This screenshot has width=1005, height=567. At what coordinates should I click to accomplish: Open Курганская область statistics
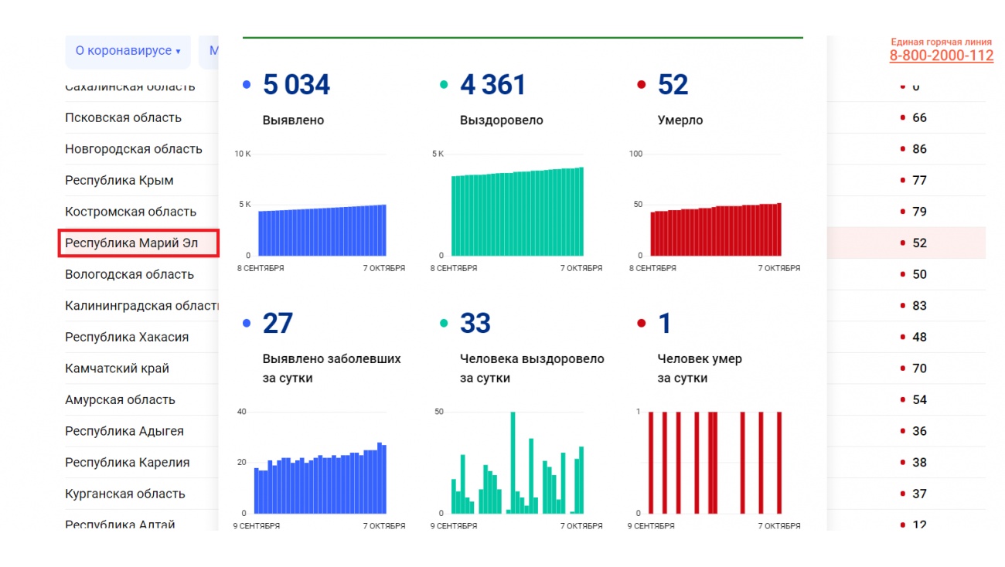coord(125,494)
